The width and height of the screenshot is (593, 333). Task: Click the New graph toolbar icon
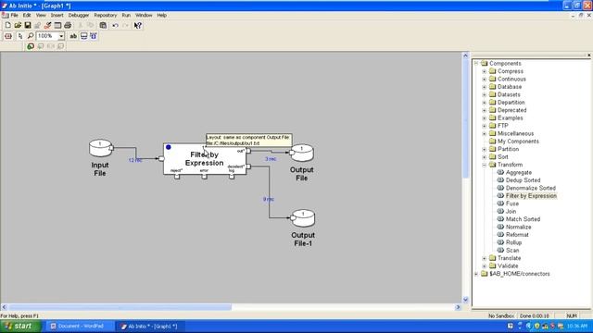pos(7,25)
